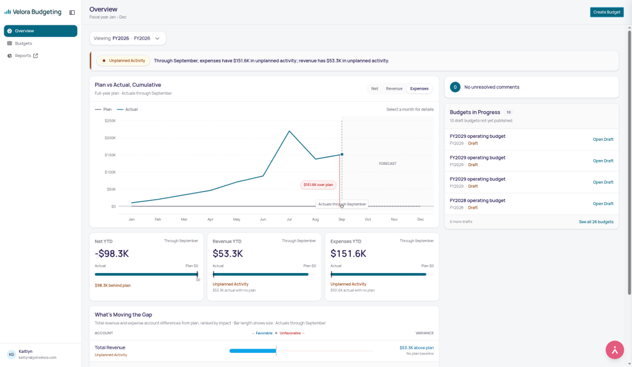Image resolution: width=632 pixels, height=367 pixels.
Task: Click the $151.6K Expenses YTD value
Action: click(348, 254)
